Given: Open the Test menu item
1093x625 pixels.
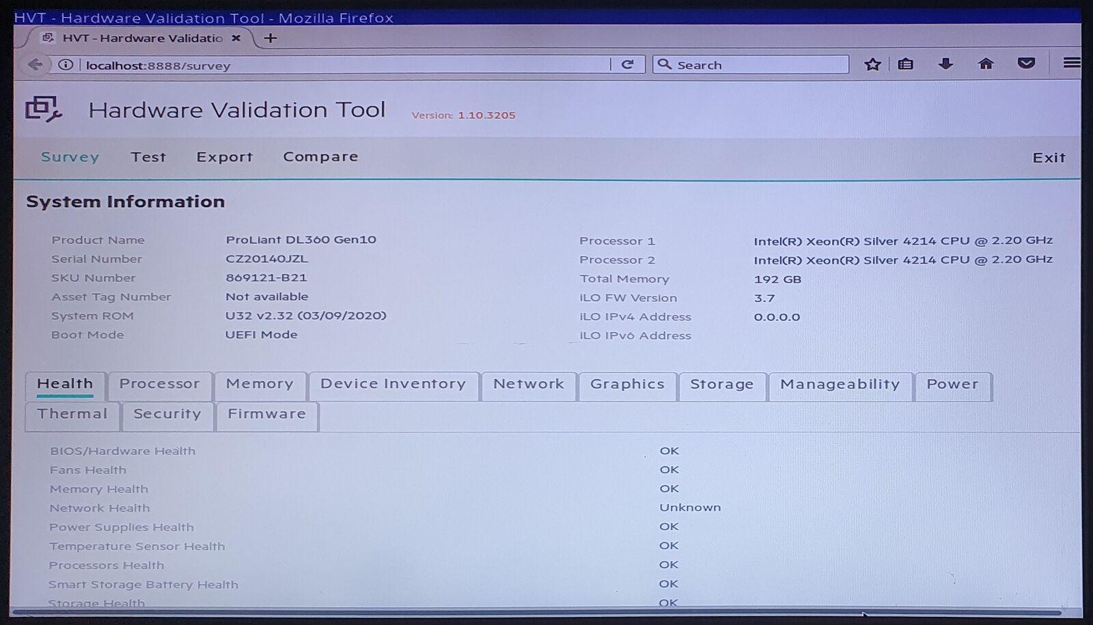Looking at the screenshot, I should [x=148, y=157].
